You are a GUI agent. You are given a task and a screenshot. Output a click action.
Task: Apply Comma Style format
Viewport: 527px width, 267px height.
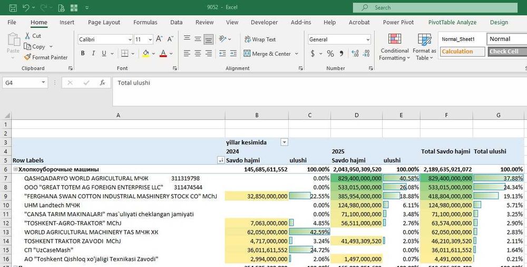(x=341, y=54)
